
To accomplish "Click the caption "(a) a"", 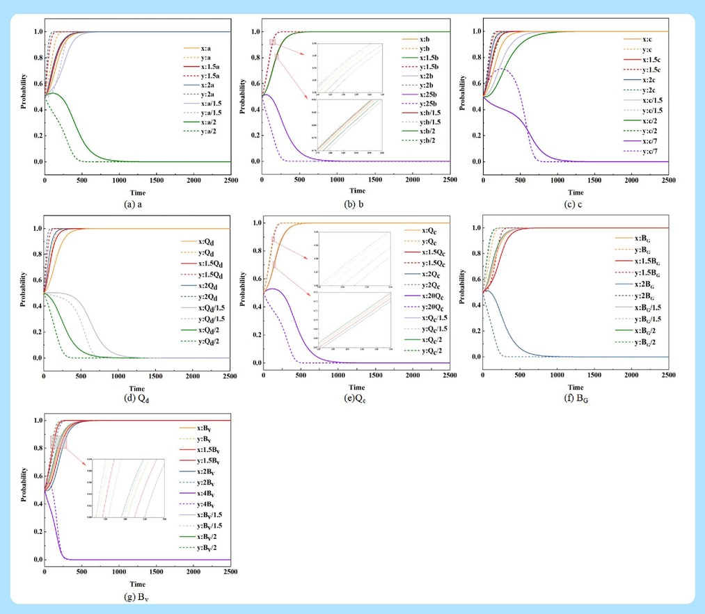I will (x=133, y=204).
